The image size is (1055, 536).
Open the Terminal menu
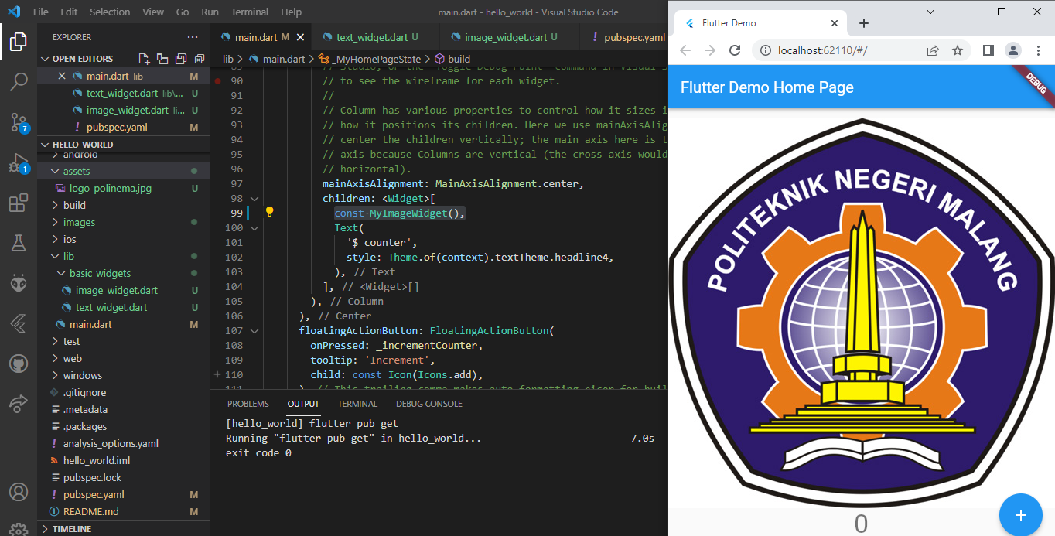coord(249,12)
